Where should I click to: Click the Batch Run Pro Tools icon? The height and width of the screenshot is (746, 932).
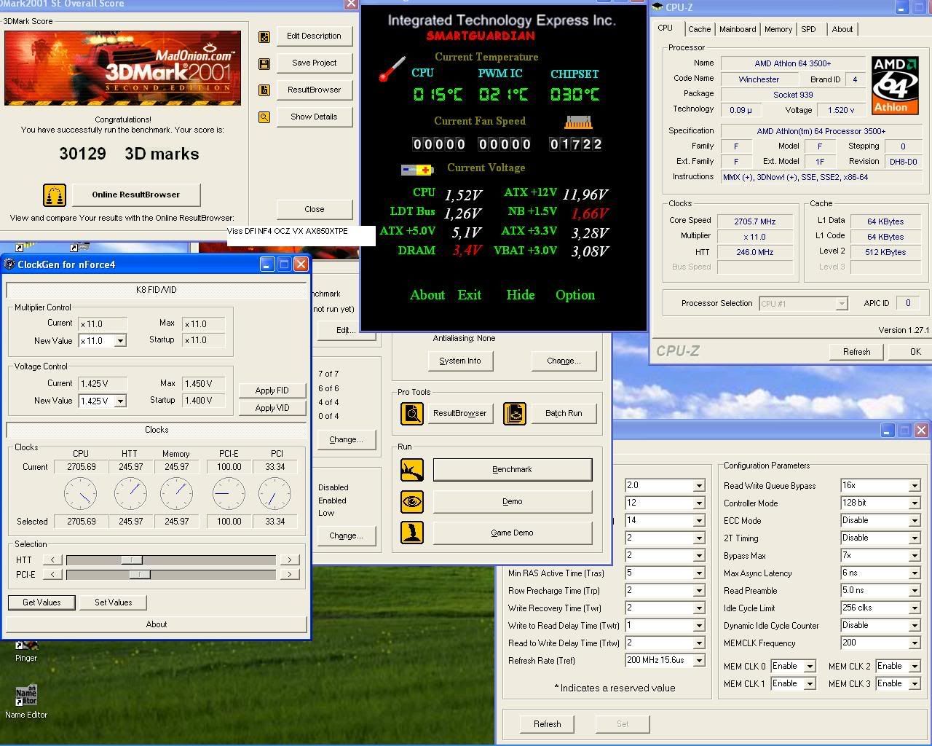[515, 414]
